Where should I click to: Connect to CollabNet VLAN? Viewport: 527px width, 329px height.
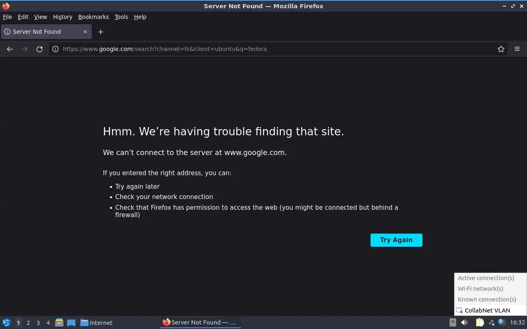(x=490, y=310)
